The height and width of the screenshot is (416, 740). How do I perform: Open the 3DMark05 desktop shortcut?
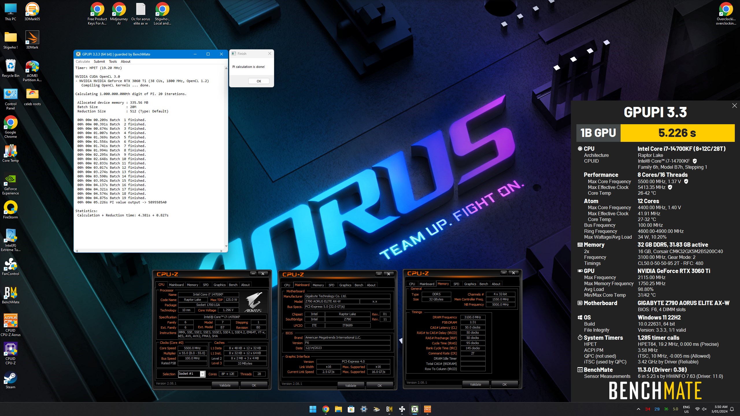32,12
